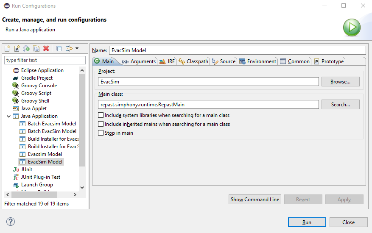Click the JUnit icon in the tree
Image resolution: width=372 pixels, height=233 pixels.
click(16, 169)
